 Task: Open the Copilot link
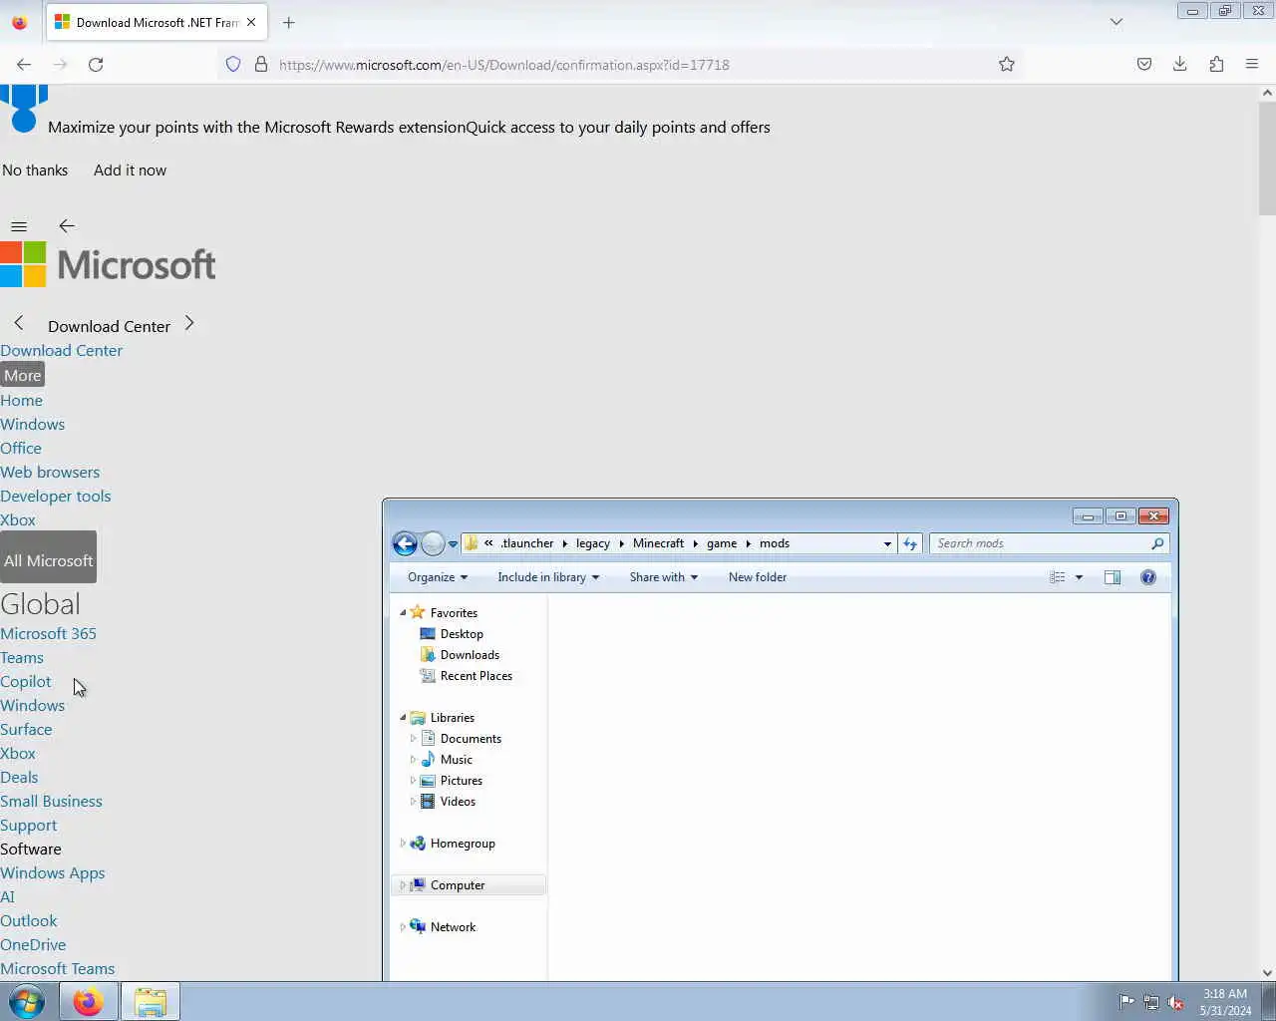click(25, 682)
